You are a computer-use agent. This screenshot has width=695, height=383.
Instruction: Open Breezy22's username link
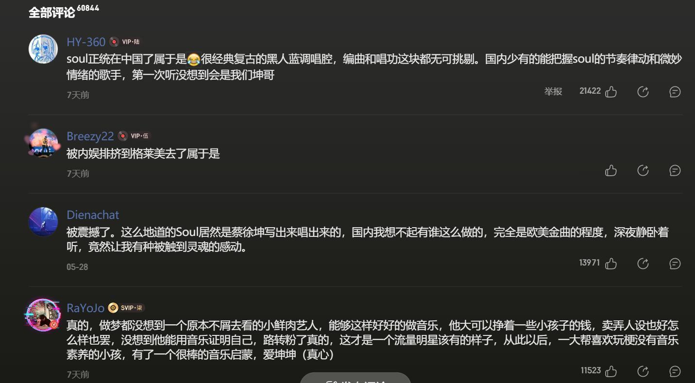(x=90, y=136)
